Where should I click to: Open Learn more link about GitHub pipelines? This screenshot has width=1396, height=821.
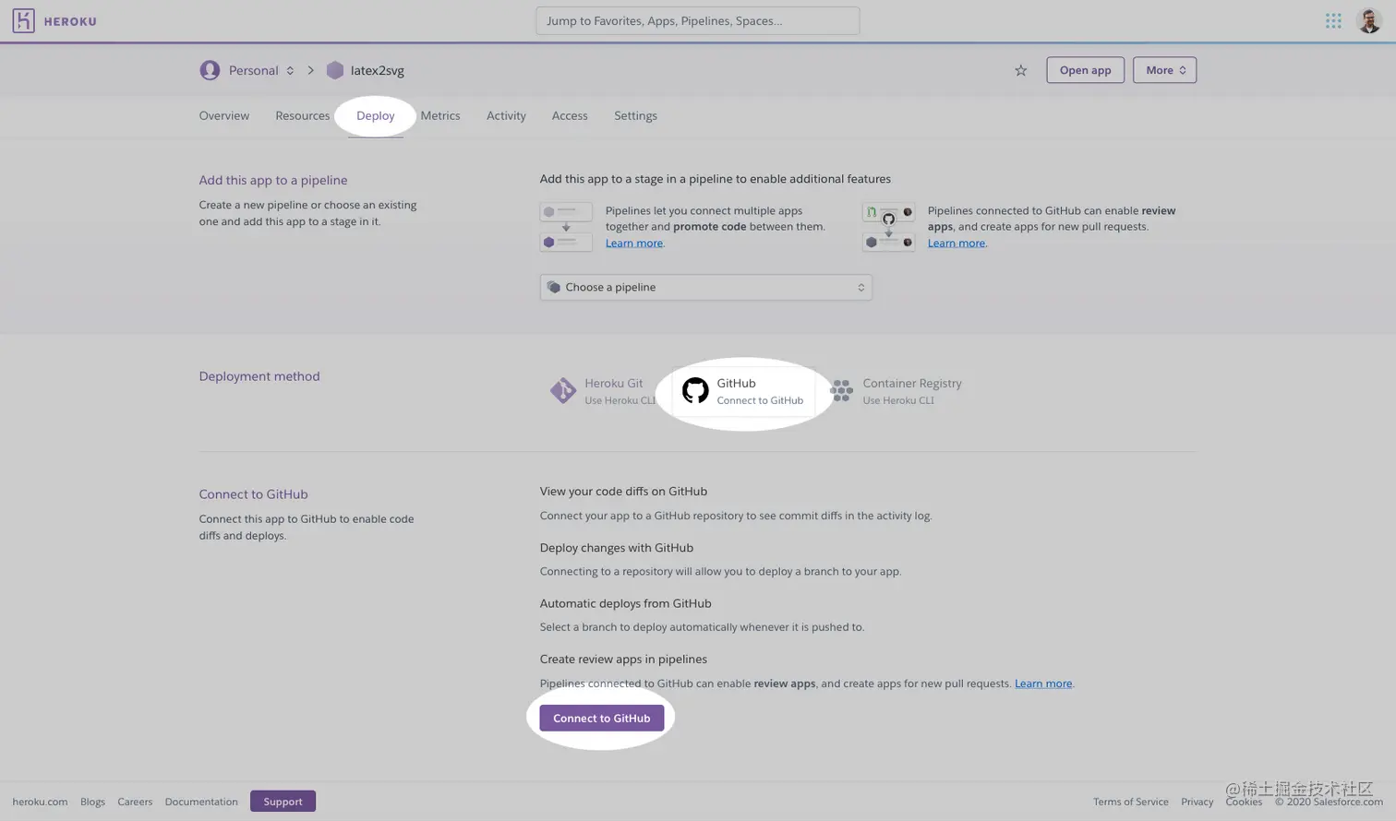tap(957, 244)
